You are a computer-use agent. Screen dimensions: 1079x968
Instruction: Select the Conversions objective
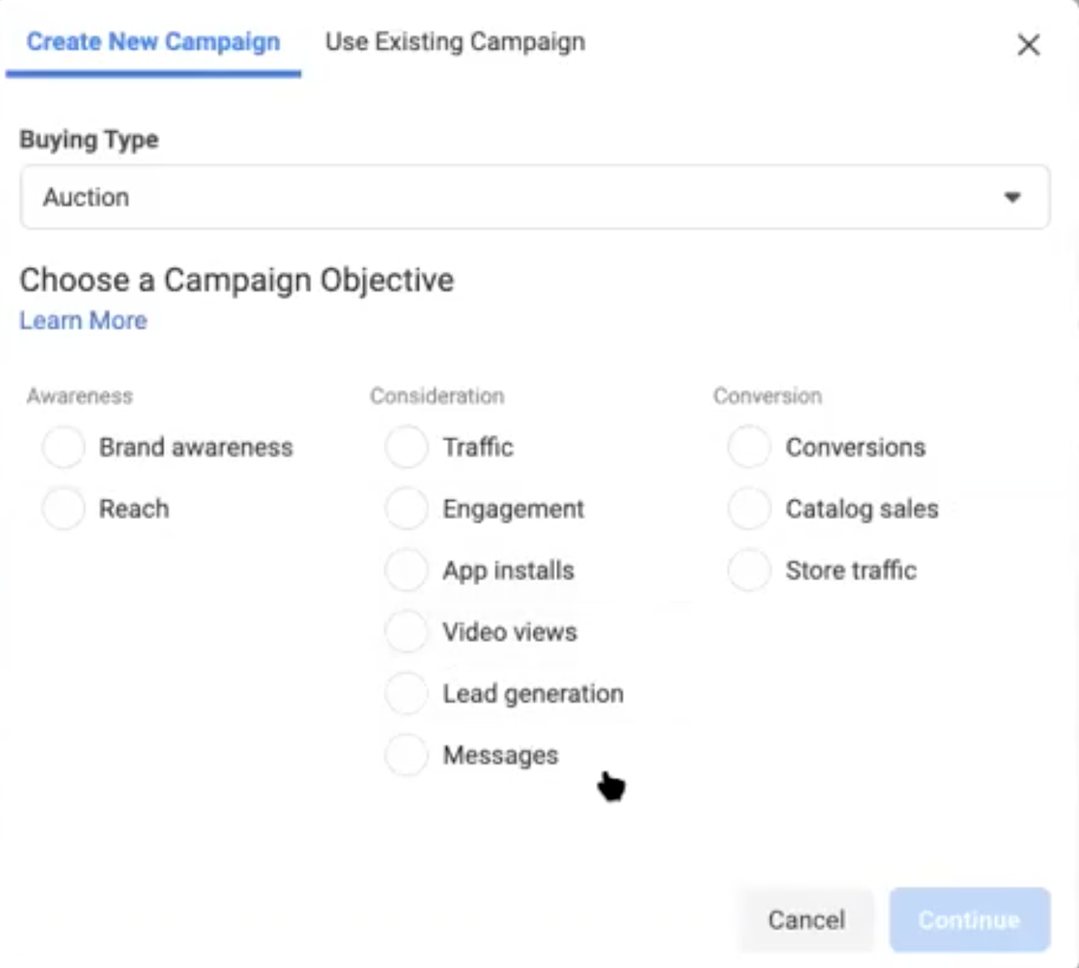tap(749, 448)
